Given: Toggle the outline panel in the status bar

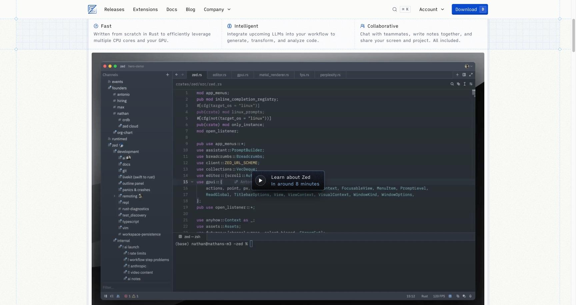Looking at the screenshot, I should point(112,296).
